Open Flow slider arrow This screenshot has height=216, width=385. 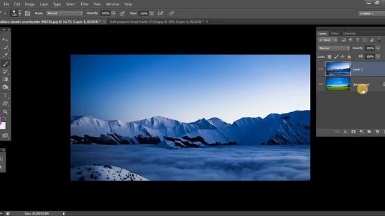pyautogui.click(x=152, y=13)
